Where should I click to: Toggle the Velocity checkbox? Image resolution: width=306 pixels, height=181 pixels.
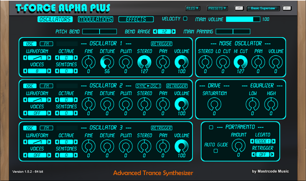[x=185, y=19]
